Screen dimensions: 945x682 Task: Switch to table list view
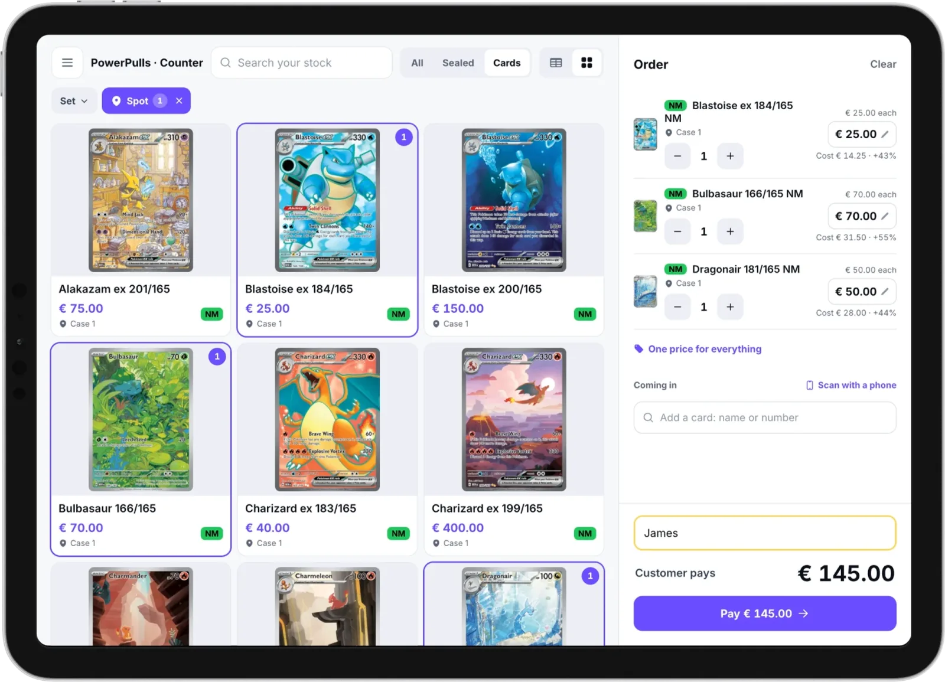[x=556, y=63]
